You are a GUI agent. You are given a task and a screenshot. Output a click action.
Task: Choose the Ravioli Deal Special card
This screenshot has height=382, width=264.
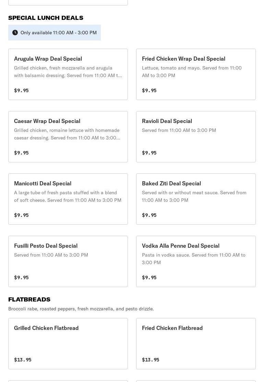pyautogui.click(x=196, y=137)
